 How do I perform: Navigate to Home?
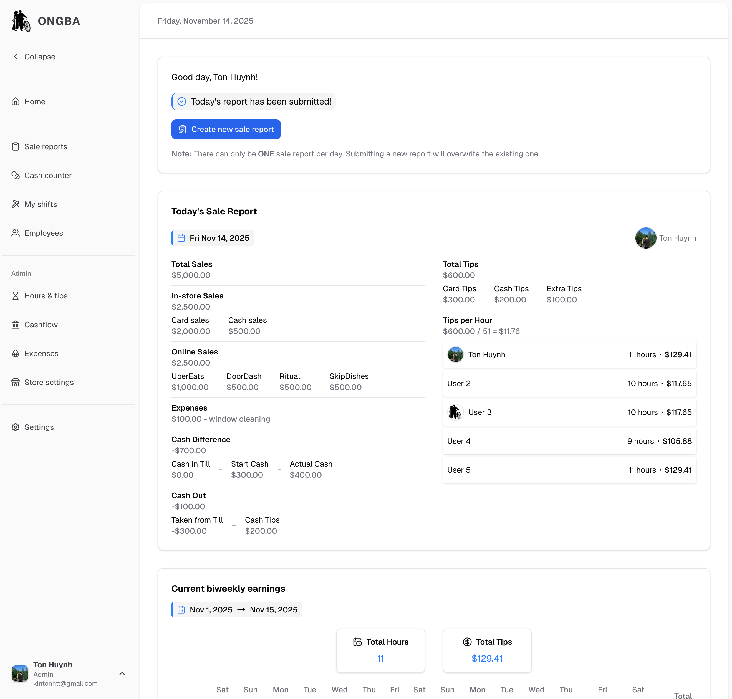coord(34,101)
